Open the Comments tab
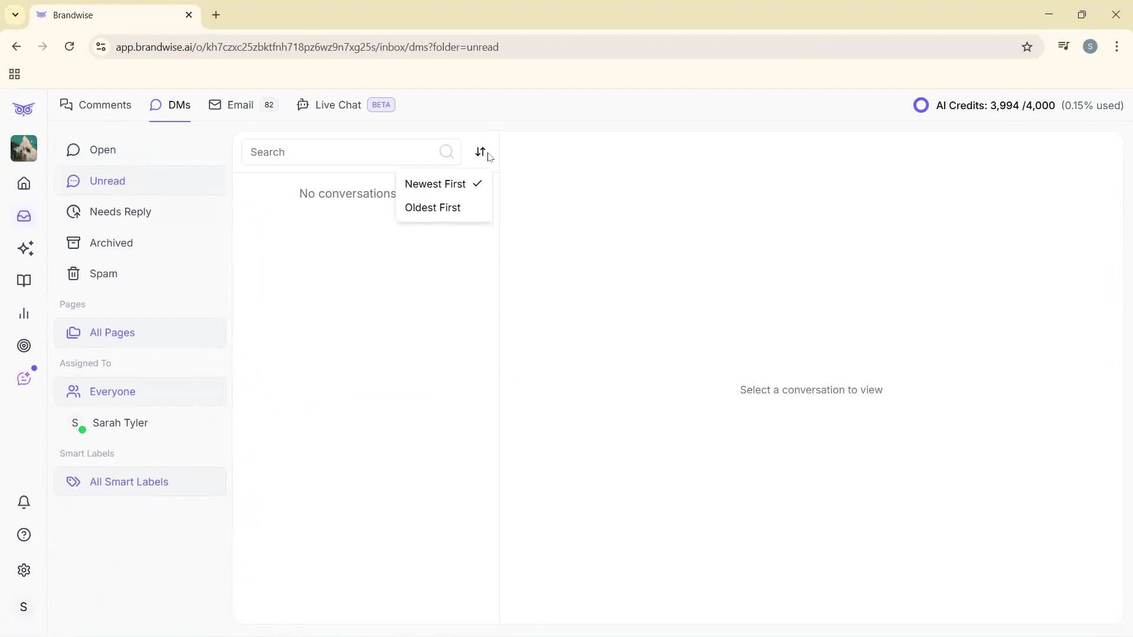Image resolution: width=1133 pixels, height=637 pixels. (104, 104)
